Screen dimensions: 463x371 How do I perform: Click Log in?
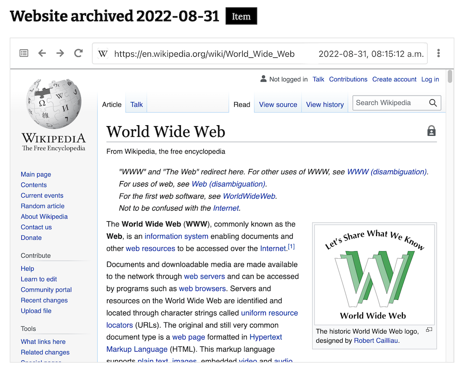click(430, 79)
